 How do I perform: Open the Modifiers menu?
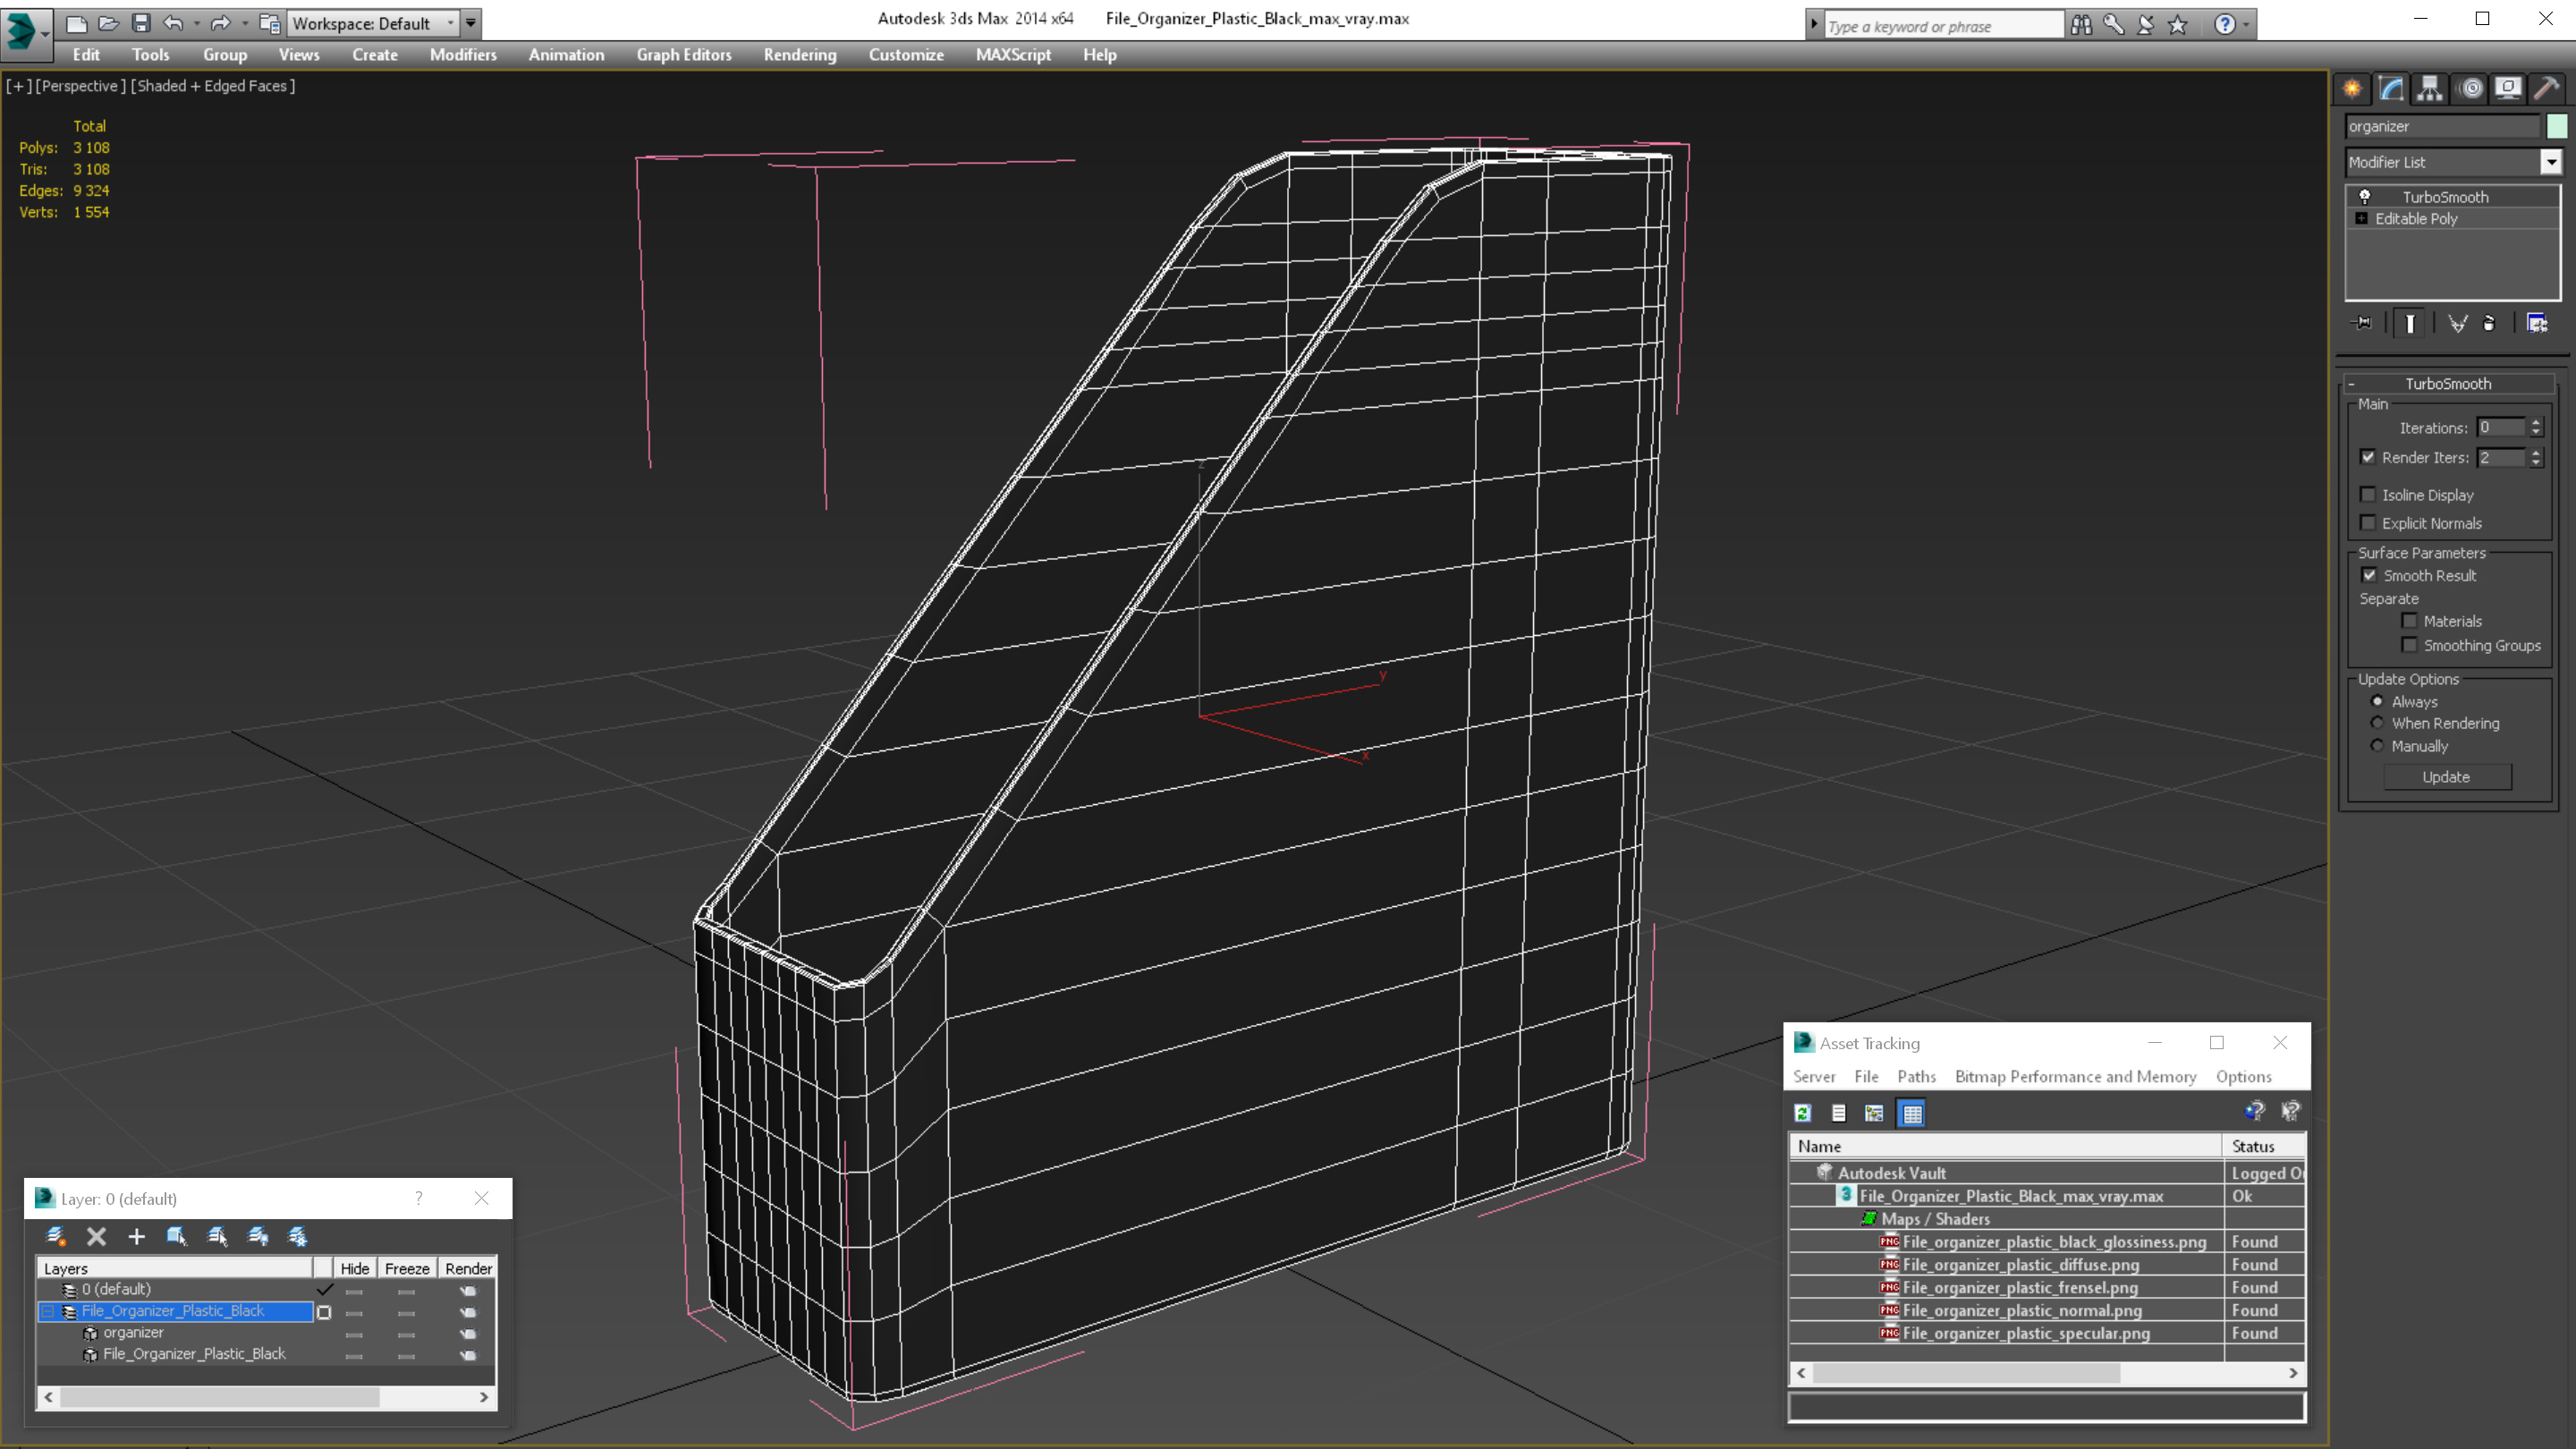click(463, 55)
